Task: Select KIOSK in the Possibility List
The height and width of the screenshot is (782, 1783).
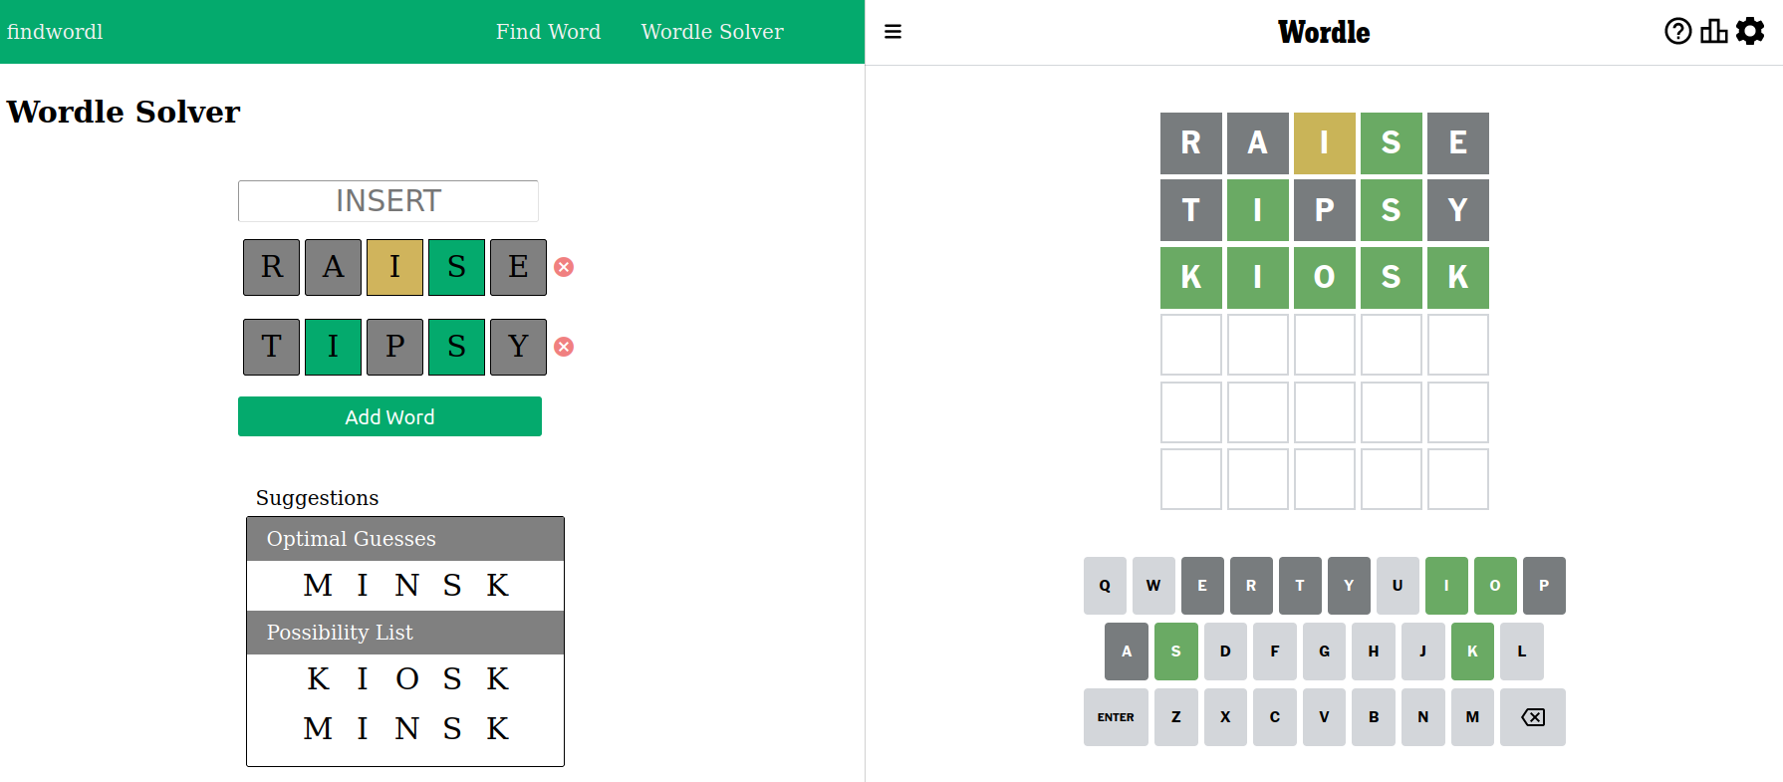Action: coord(405,679)
